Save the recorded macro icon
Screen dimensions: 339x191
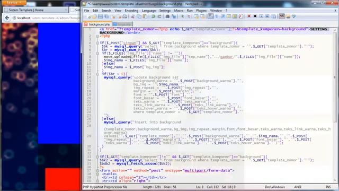pyautogui.click(x=273, y=16)
